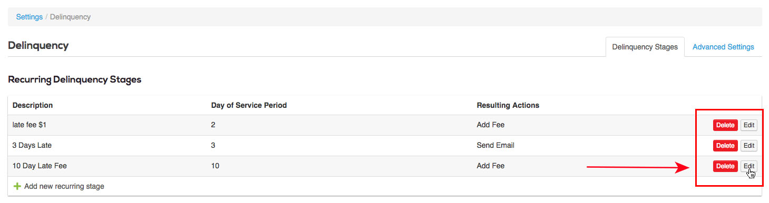The image size is (769, 203).
Task: Click the Send Email resulting action cell
Action: [x=495, y=146]
